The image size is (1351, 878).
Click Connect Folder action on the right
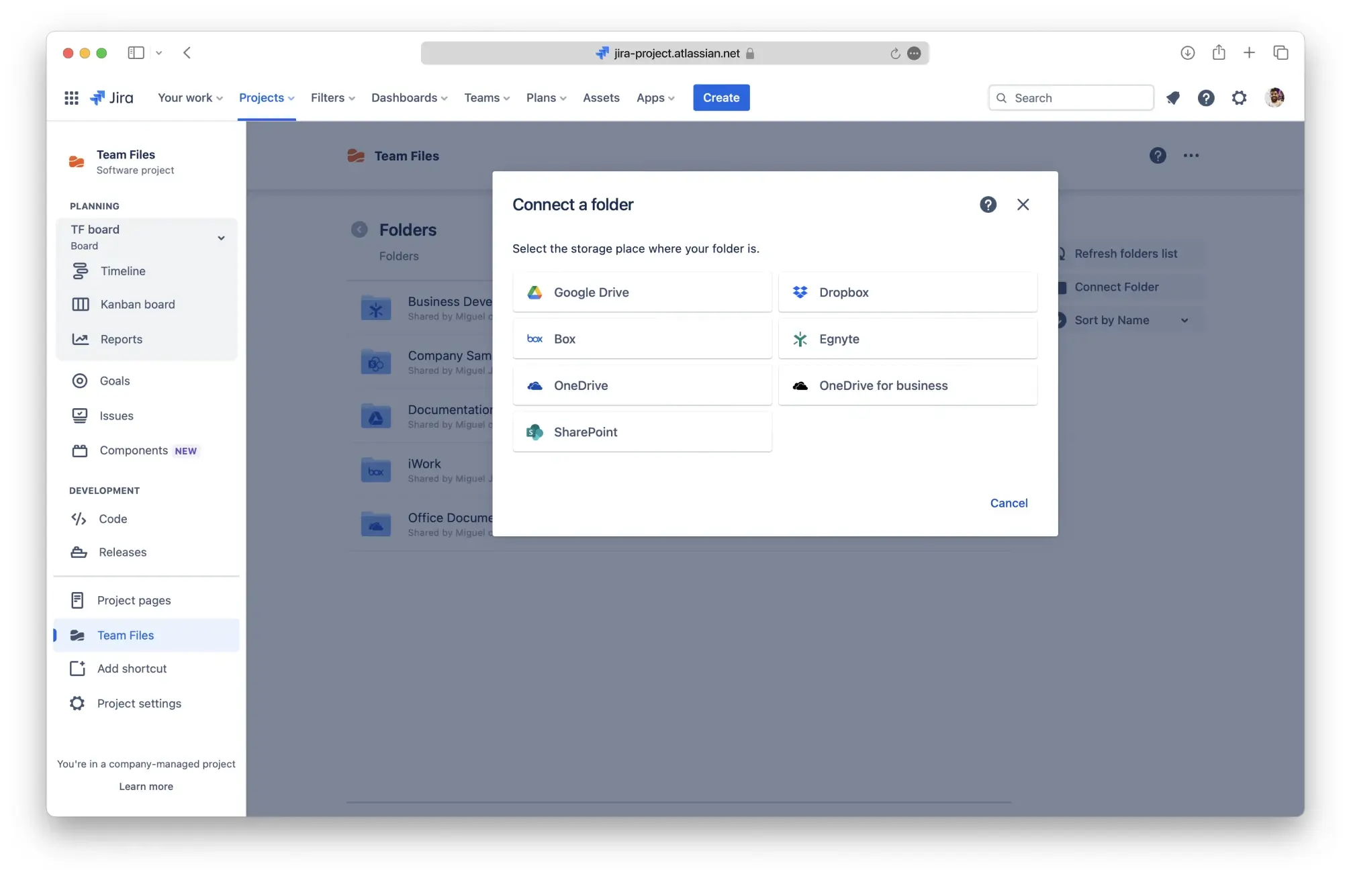(1116, 287)
